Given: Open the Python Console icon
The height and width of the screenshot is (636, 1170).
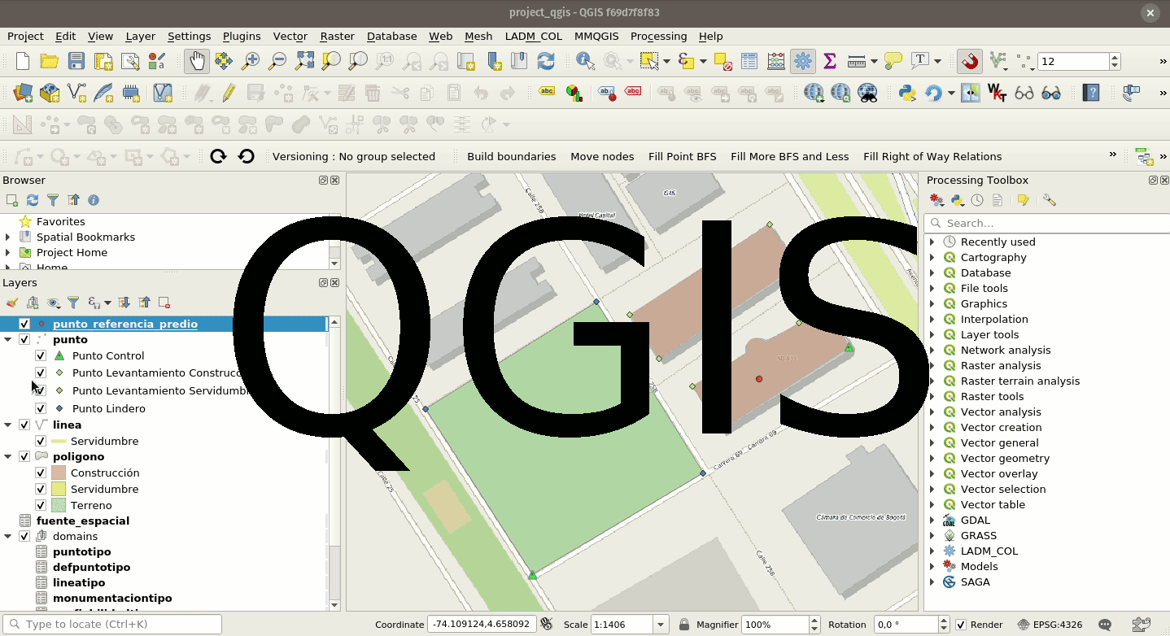Looking at the screenshot, I should [x=907, y=93].
